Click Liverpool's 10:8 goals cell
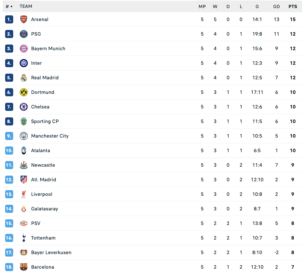This screenshot has height=273, width=302. pyautogui.click(x=257, y=194)
